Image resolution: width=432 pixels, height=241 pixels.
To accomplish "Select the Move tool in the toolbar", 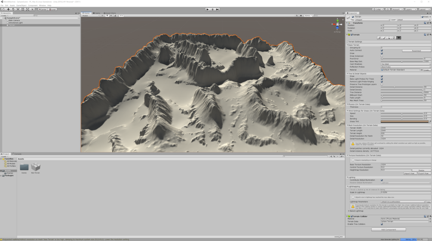I will (8, 9).
